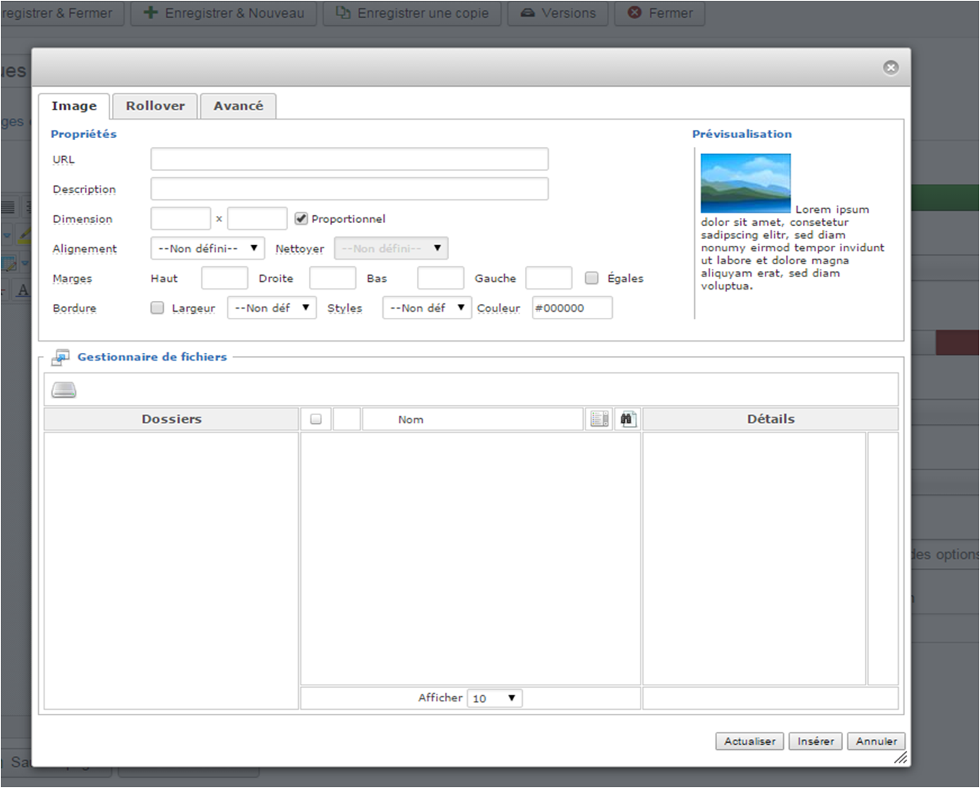The height and width of the screenshot is (788, 980).
Task: Click the file manager drive icon
Action: point(64,391)
